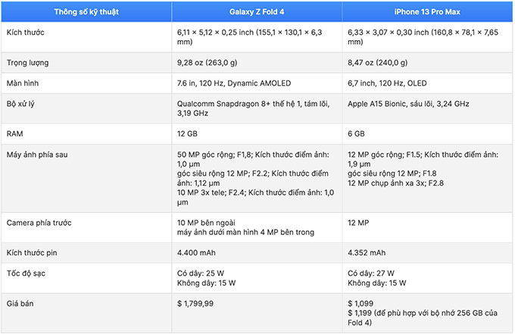Click iPhone 'Không dây: 15 W' charging text
The width and height of the screenshot is (515, 335).
pos(376,283)
